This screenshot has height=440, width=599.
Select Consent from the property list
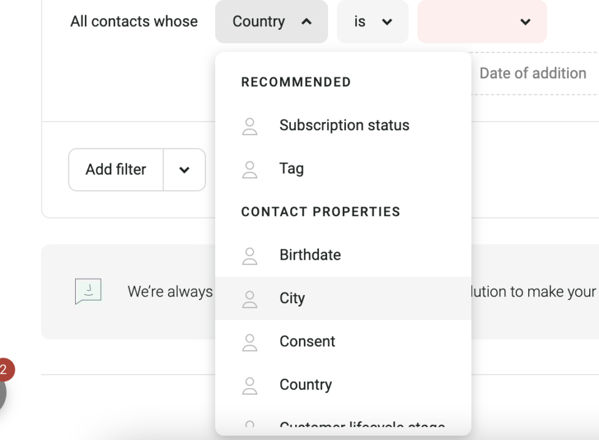(x=307, y=342)
